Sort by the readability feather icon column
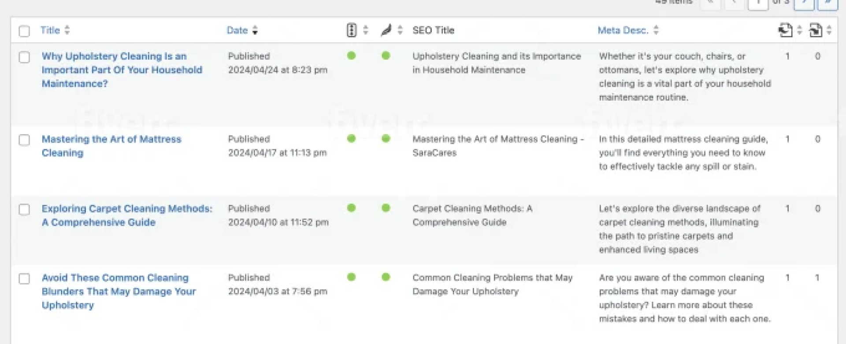This screenshot has width=846, height=344. (x=386, y=30)
